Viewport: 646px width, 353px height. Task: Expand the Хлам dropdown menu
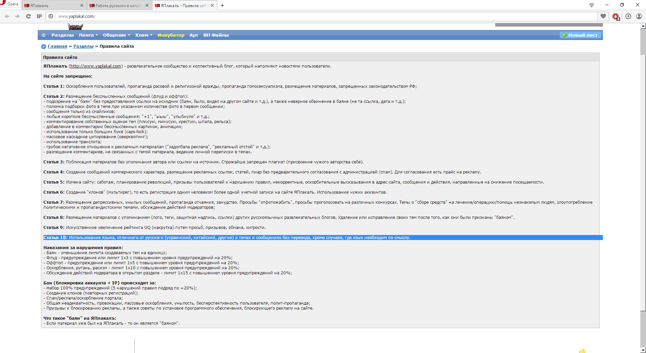pos(144,35)
